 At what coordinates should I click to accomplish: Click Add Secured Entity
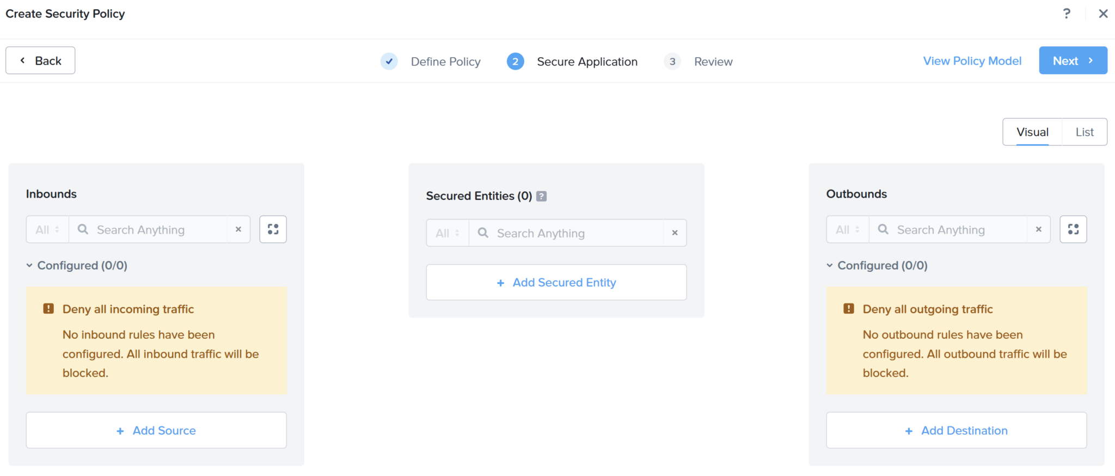coord(556,282)
